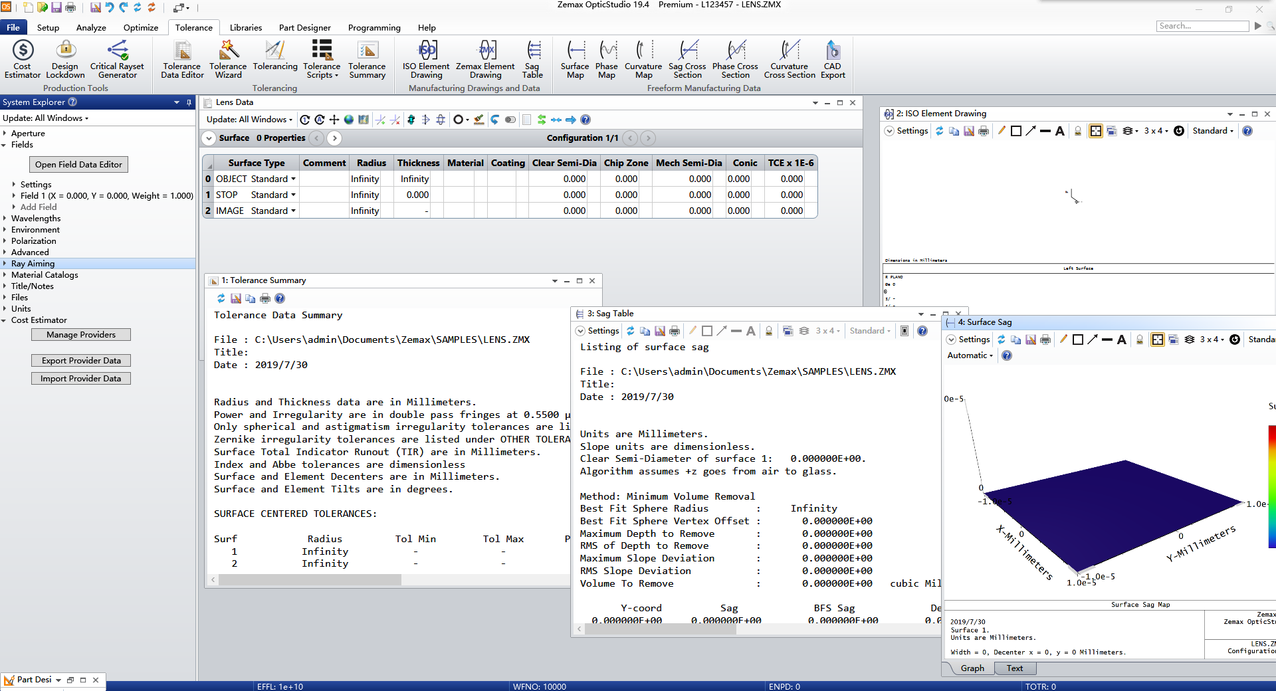Run the Tolerancing analysis
This screenshot has height=691, width=1276.
275,56
